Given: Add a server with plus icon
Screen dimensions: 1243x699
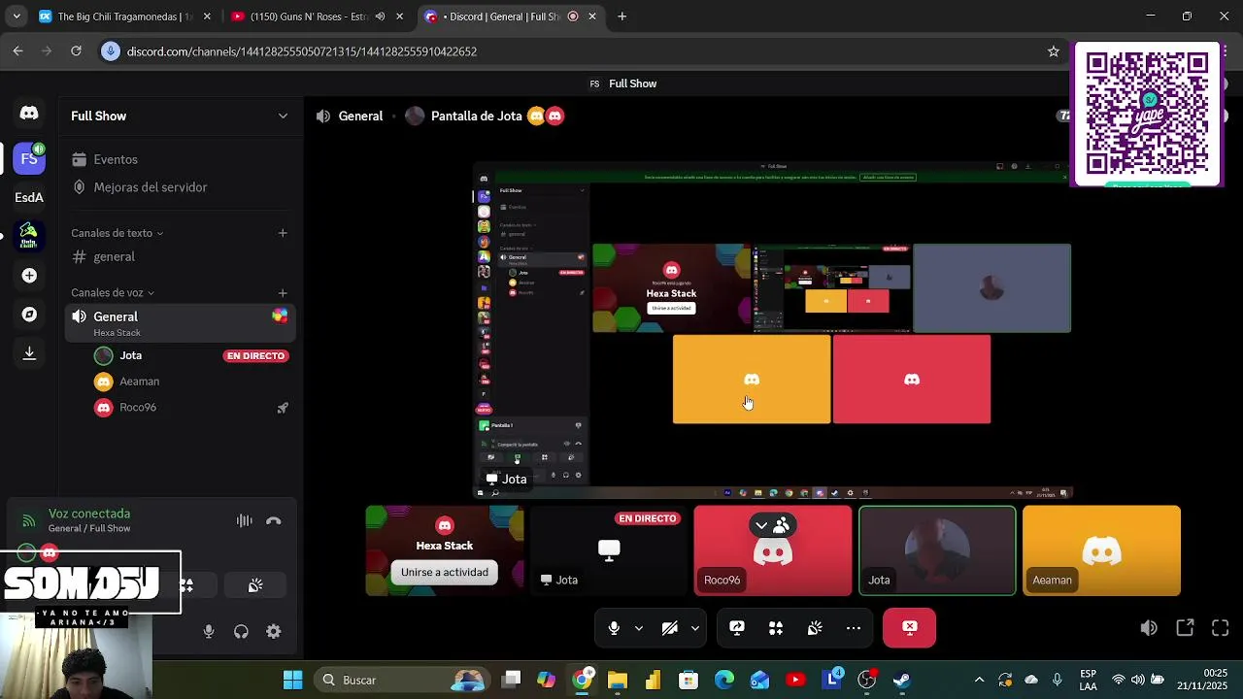Looking at the screenshot, I should 29,276.
